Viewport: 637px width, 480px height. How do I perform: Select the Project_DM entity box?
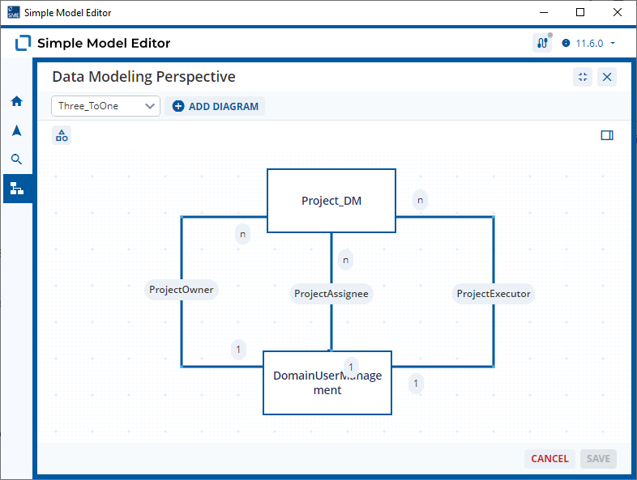point(331,201)
